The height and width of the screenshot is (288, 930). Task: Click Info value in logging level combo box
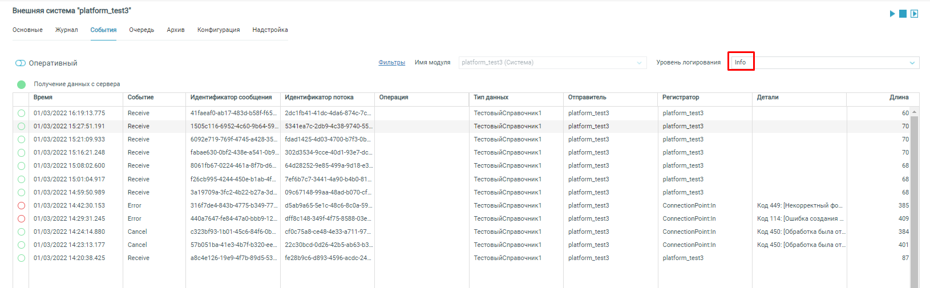[741, 62]
